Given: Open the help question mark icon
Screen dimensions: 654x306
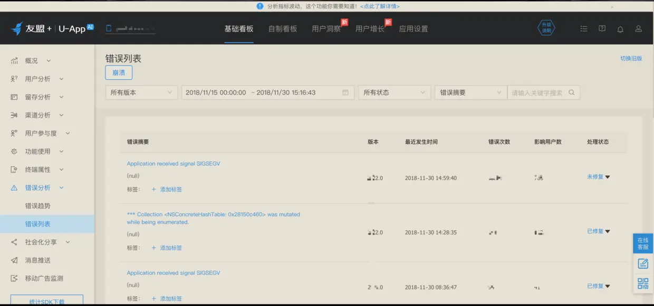Looking at the screenshot, I should coord(602,29).
